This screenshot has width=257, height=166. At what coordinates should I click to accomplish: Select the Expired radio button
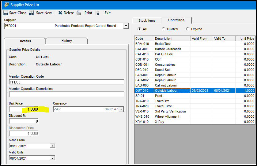[187, 29]
